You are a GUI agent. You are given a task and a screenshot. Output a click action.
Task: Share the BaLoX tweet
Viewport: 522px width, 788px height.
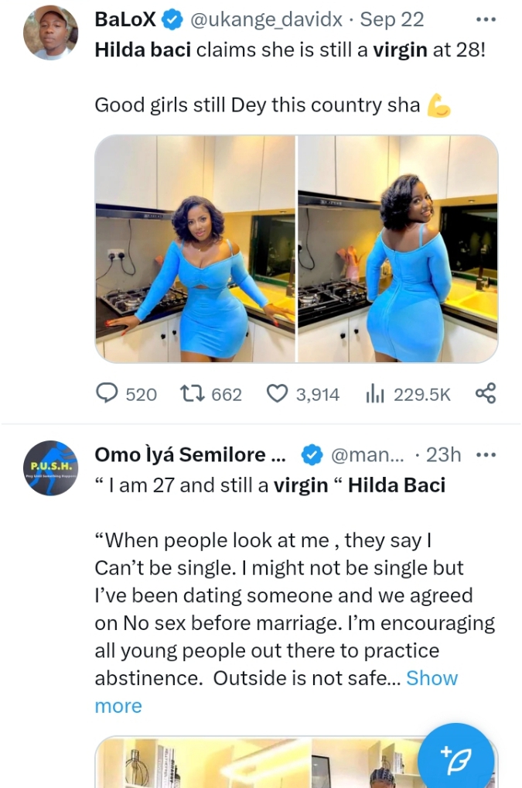(x=485, y=394)
